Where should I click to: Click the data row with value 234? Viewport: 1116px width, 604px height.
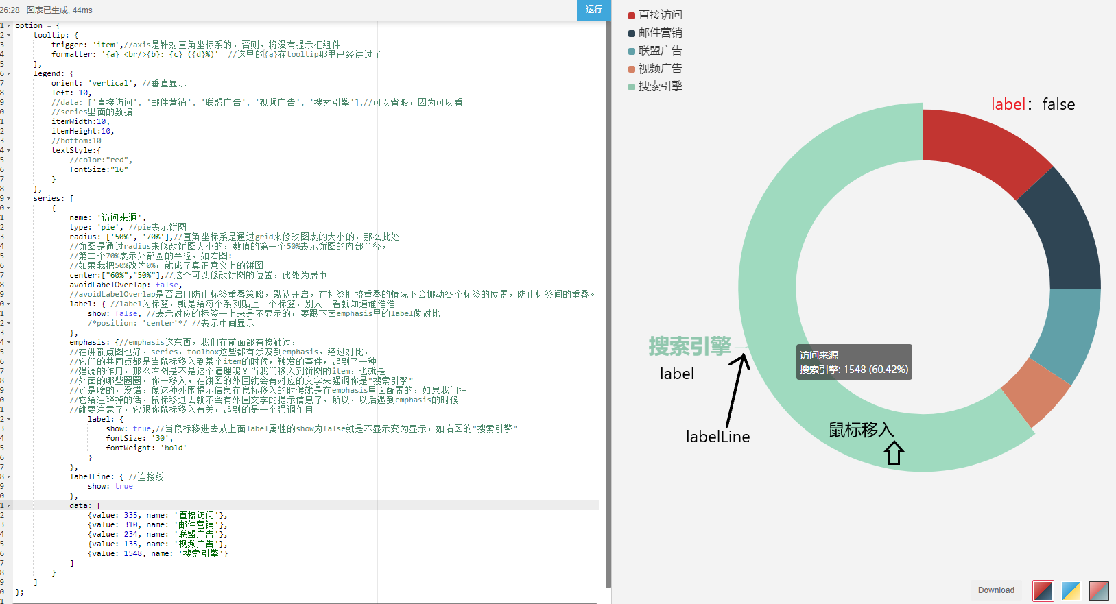point(158,534)
